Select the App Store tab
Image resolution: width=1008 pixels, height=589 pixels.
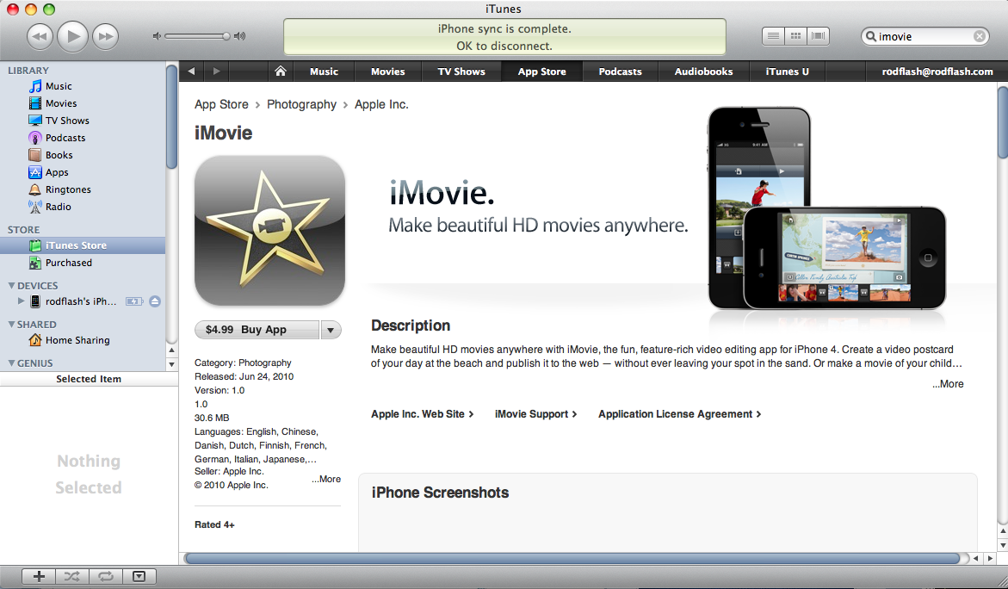click(x=542, y=71)
